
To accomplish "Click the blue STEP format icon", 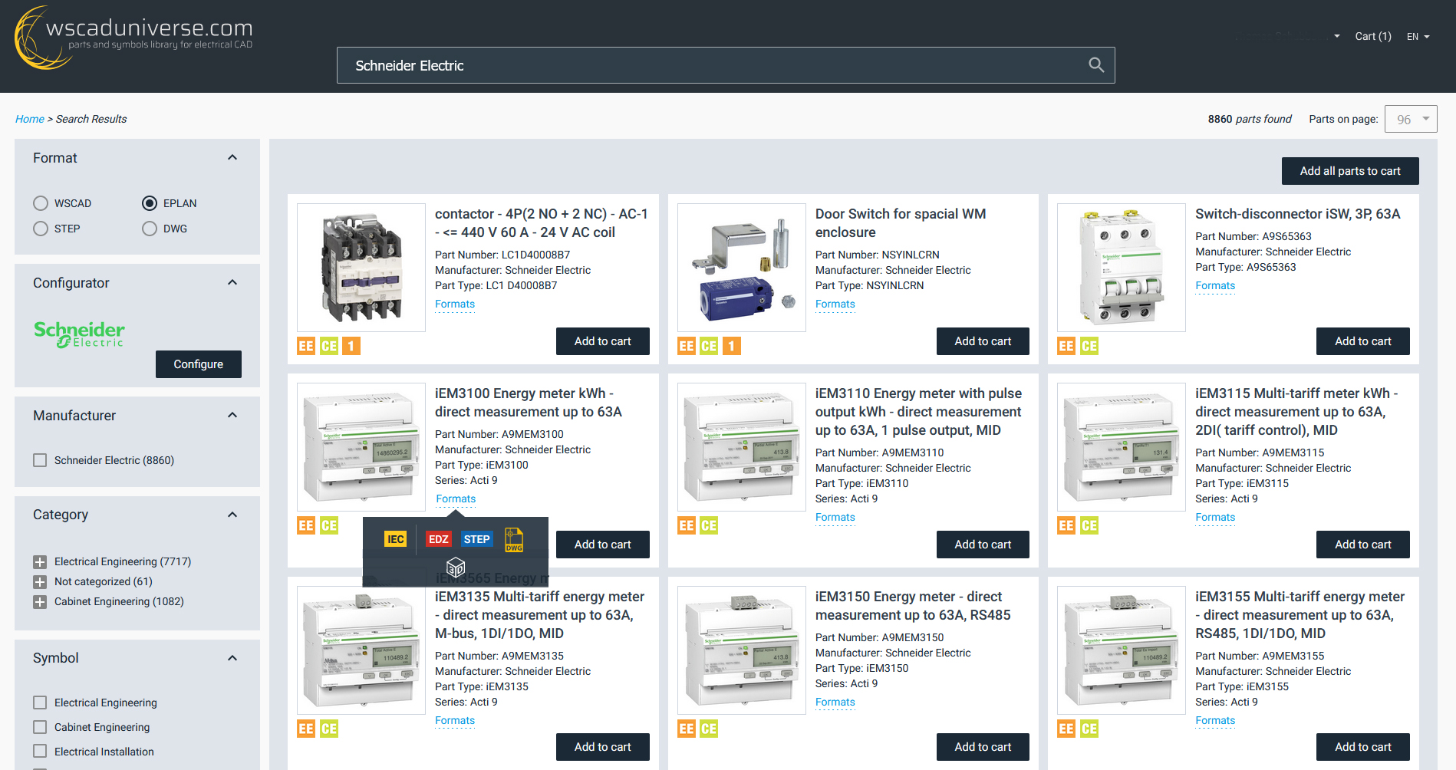I will (x=476, y=539).
